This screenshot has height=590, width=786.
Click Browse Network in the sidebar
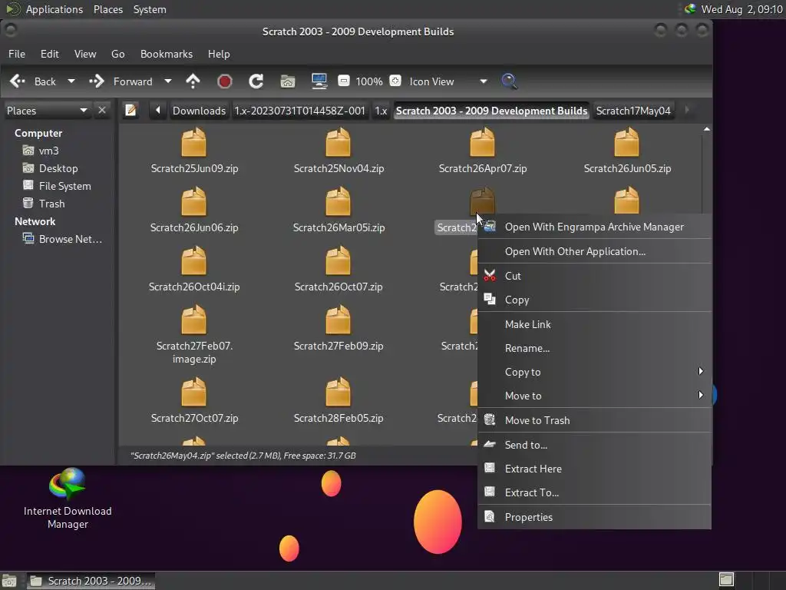(x=63, y=239)
